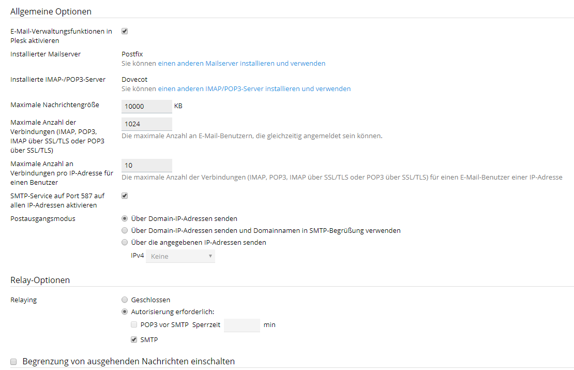
Task: Select 'Über die angegebenen IP-Adressen senden'
Action: click(125, 242)
